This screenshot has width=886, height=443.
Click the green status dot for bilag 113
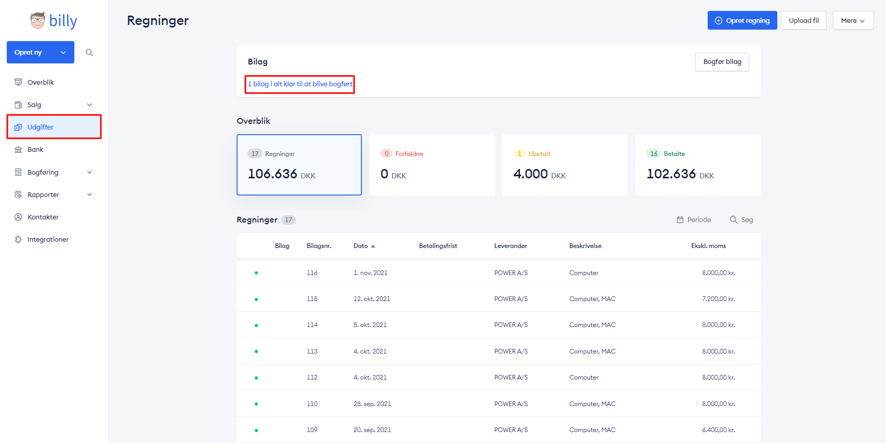pyautogui.click(x=256, y=351)
